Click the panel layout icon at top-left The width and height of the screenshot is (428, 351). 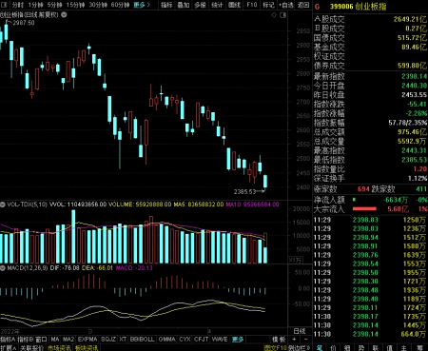(x=4, y=5)
